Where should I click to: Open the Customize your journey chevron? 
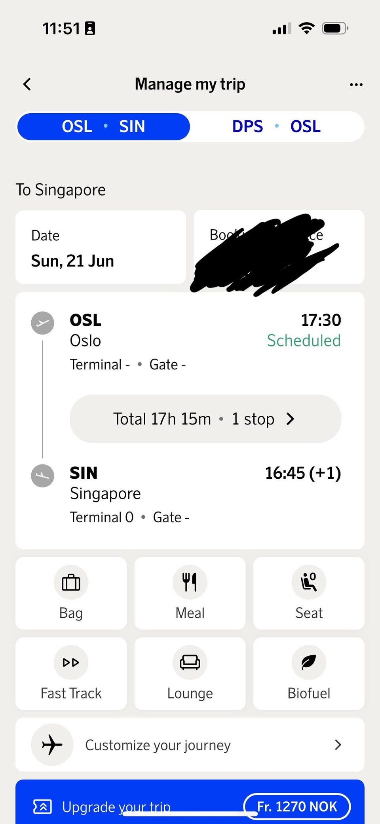338,745
